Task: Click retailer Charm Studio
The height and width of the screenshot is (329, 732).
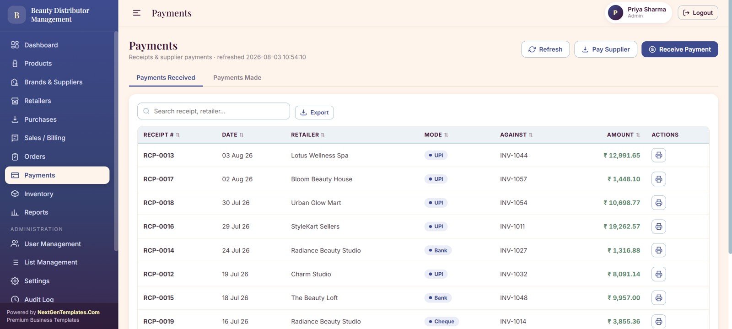Action: tap(311, 275)
